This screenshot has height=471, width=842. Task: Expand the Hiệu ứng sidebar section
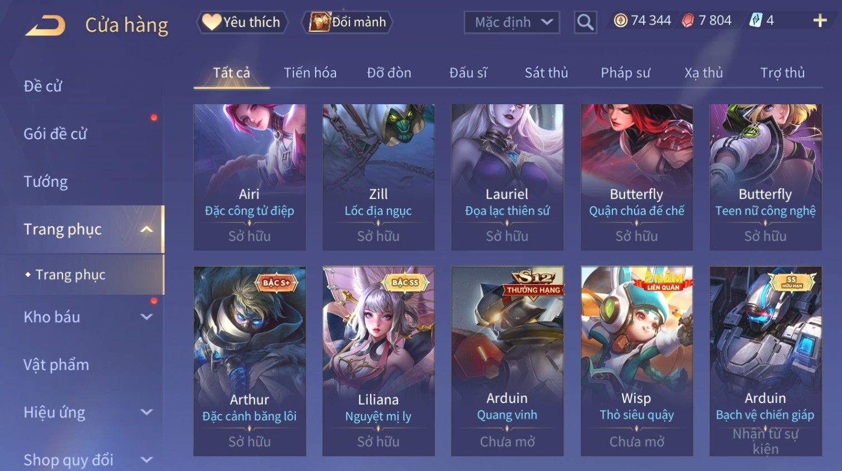(x=147, y=412)
